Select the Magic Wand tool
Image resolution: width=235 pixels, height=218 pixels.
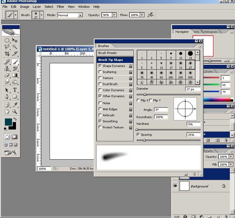point(15,47)
